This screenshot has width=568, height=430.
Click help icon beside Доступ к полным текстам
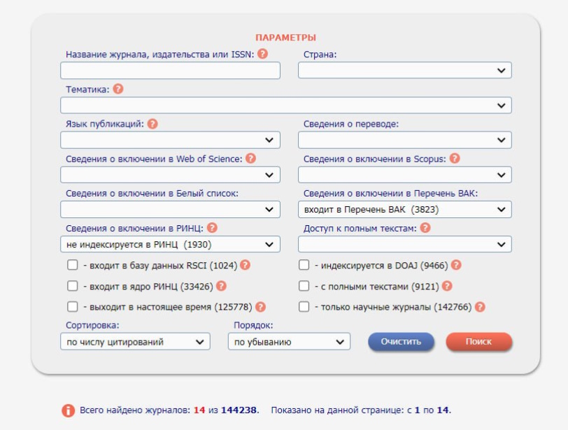coord(425,228)
